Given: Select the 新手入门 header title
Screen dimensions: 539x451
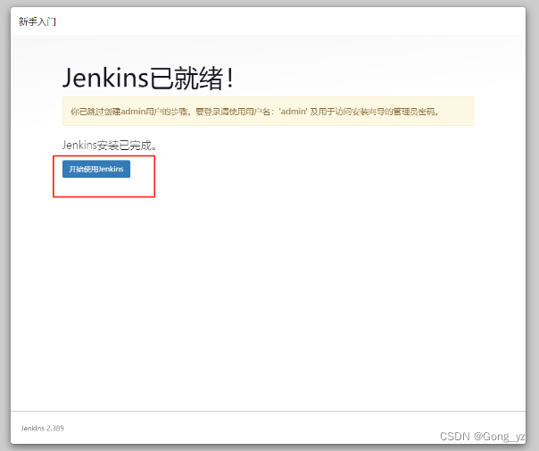Looking at the screenshot, I should click(37, 21).
